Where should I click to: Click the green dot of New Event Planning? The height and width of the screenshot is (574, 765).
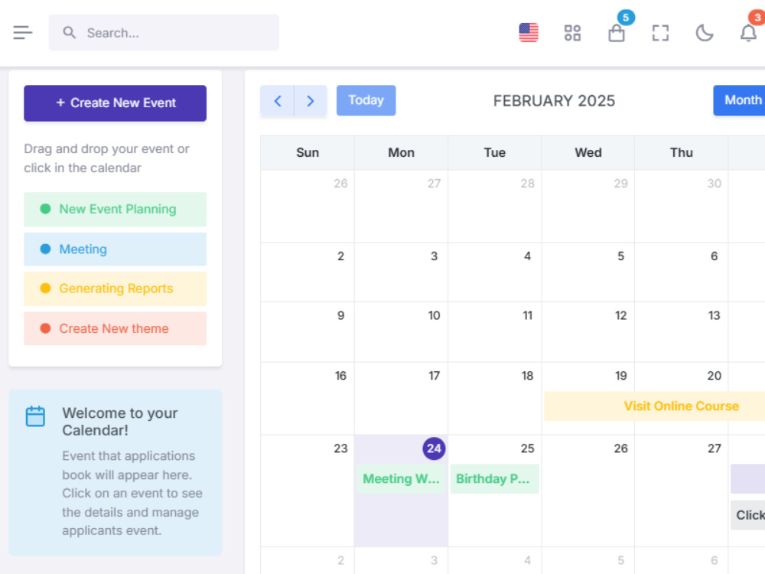click(45, 209)
